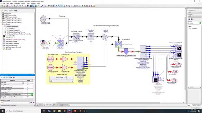
Task: Switch to the Equations tab
Action: [x=56, y=105]
